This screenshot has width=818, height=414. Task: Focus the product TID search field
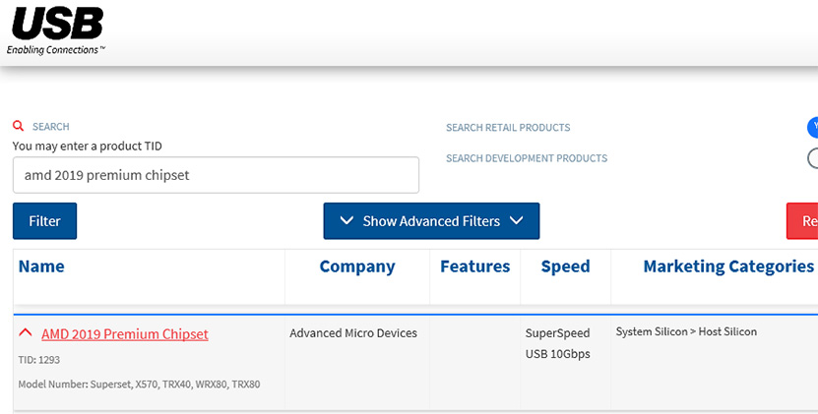[x=216, y=175]
